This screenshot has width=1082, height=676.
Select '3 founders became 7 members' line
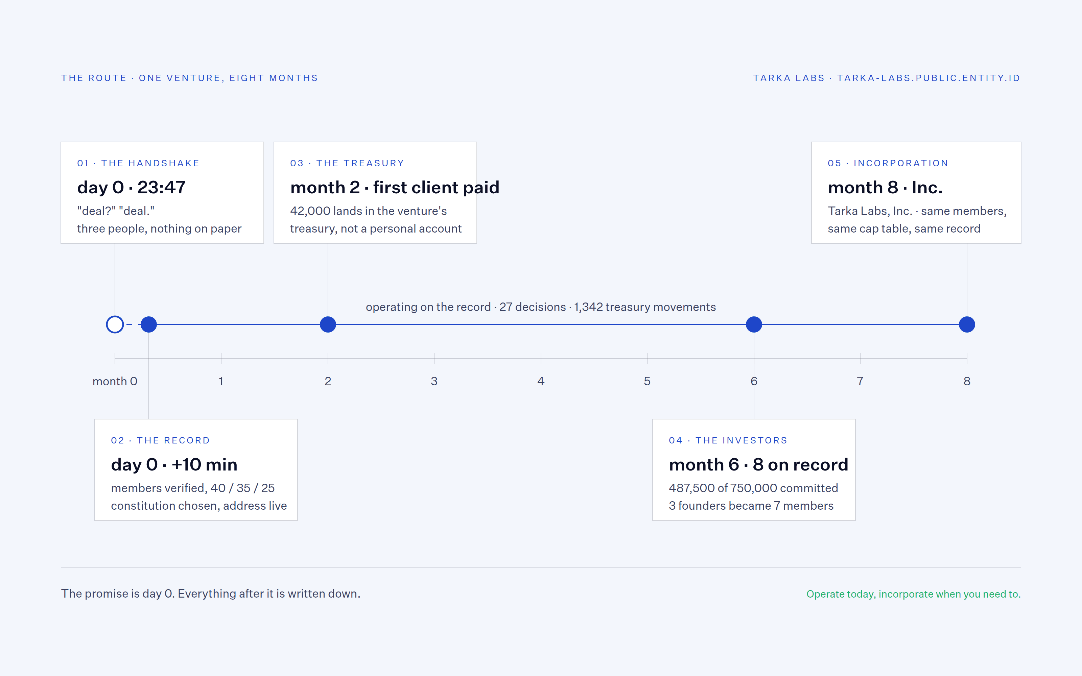point(751,506)
